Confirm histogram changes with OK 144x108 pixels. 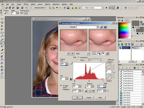coord(77,98)
